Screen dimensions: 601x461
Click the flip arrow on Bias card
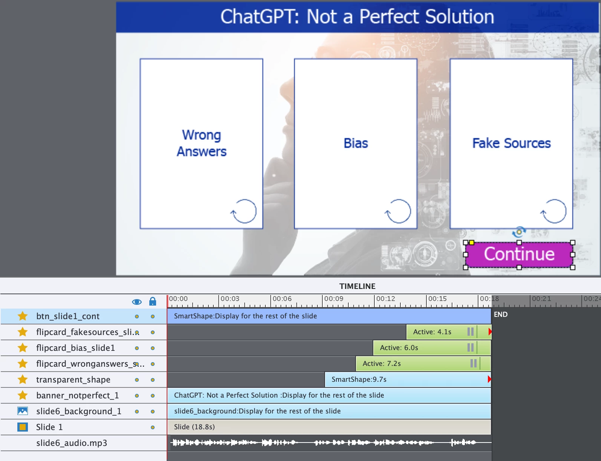(398, 211)
